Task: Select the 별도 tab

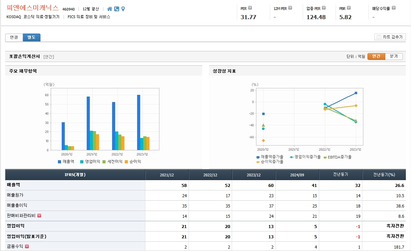Action: [32, 37]
